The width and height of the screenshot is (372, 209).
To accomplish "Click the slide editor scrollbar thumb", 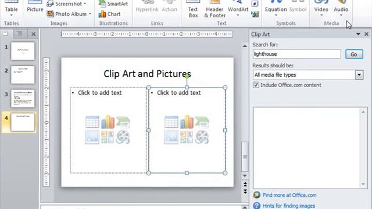I will pos(245,157).
